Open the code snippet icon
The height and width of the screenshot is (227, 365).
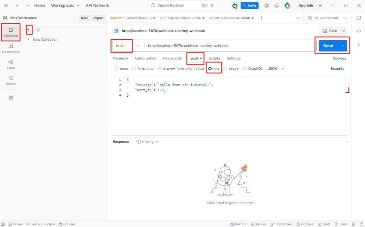[359, 31]
